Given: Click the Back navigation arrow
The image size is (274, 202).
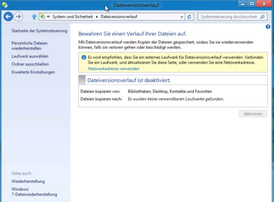Looking at the screenshot, I should [x=8, y=17].
